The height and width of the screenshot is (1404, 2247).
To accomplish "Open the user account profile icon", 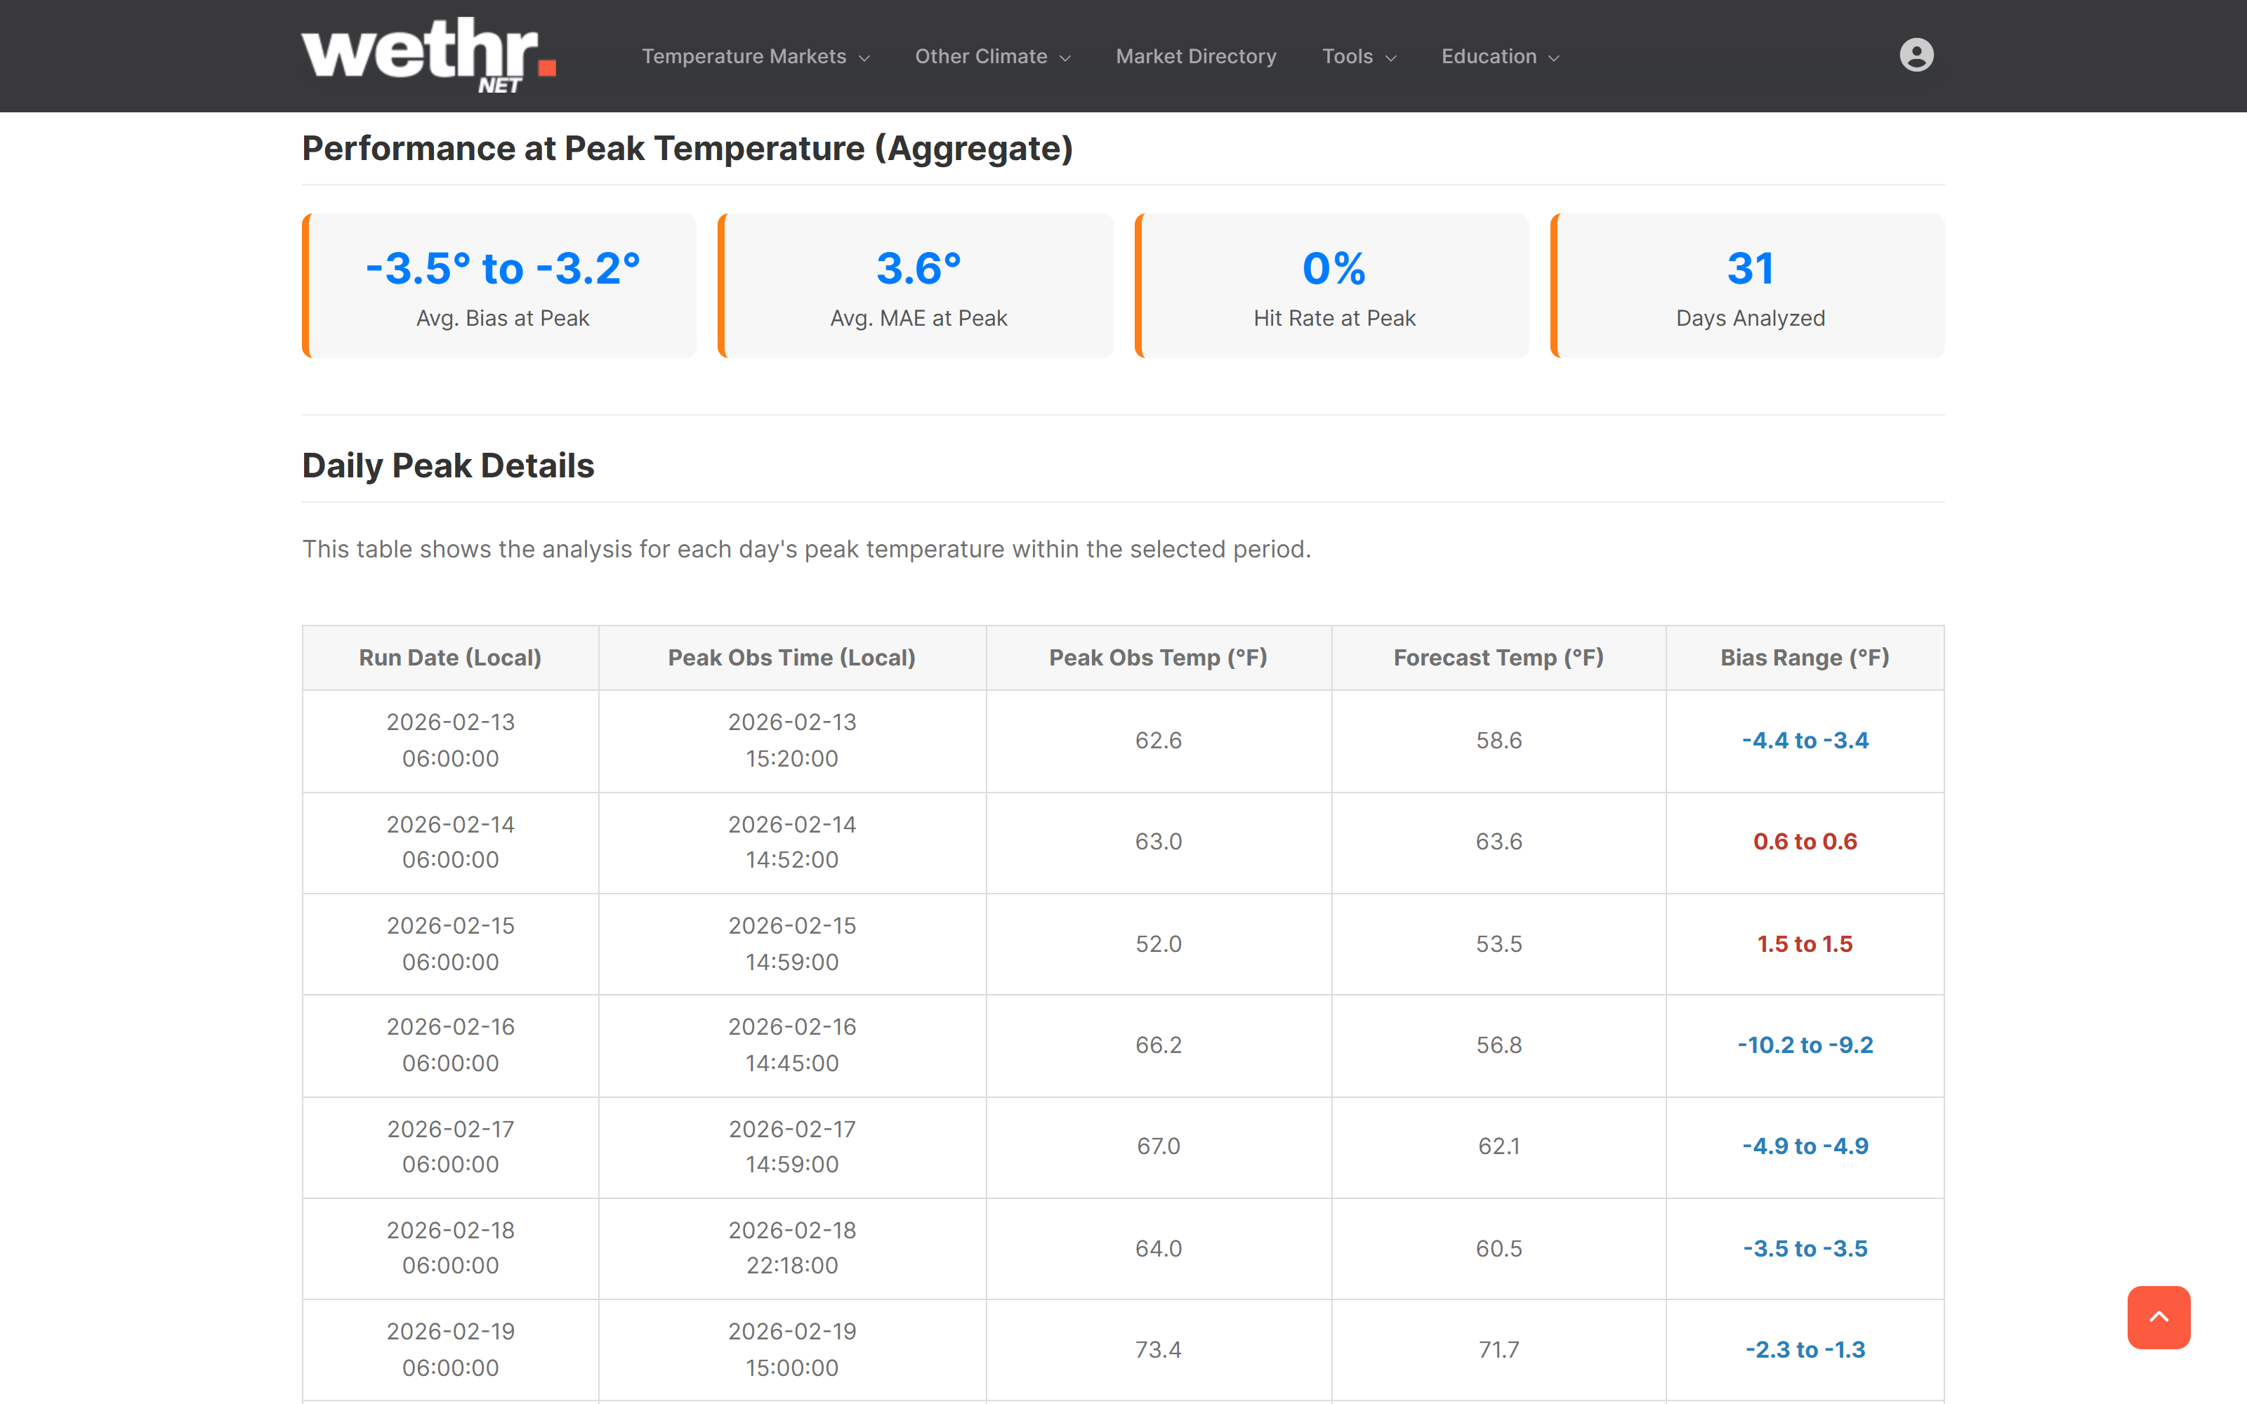I will point(1916,55).
